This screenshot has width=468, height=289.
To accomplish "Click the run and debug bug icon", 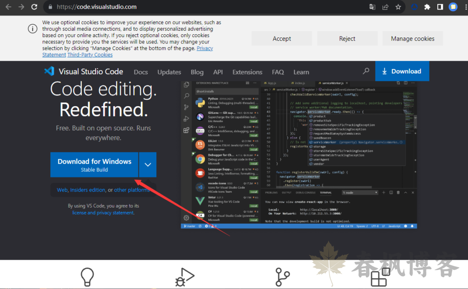I will [x=185, y=277].
